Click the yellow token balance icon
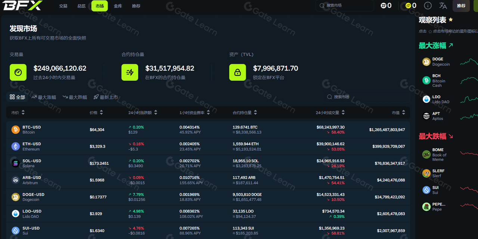 click(x=408, y=6)
